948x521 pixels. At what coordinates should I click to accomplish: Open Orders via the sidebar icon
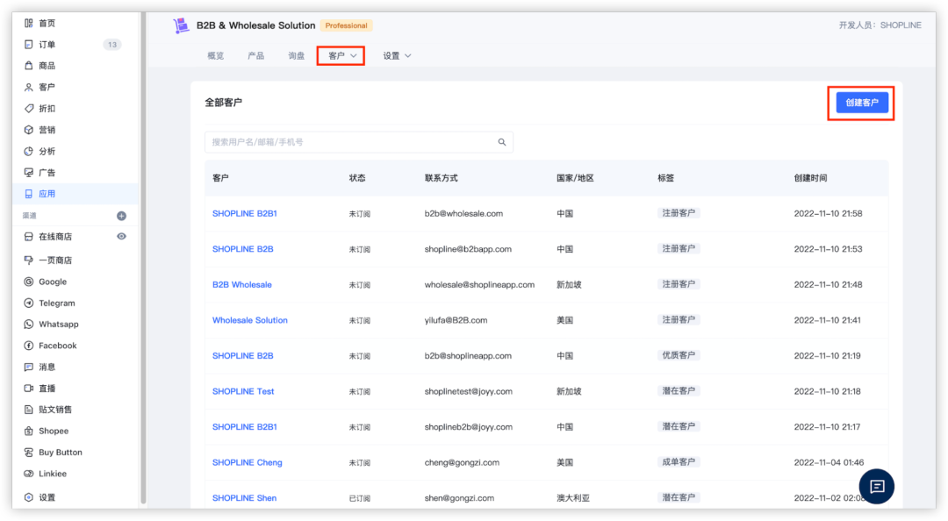pos(29,45)
